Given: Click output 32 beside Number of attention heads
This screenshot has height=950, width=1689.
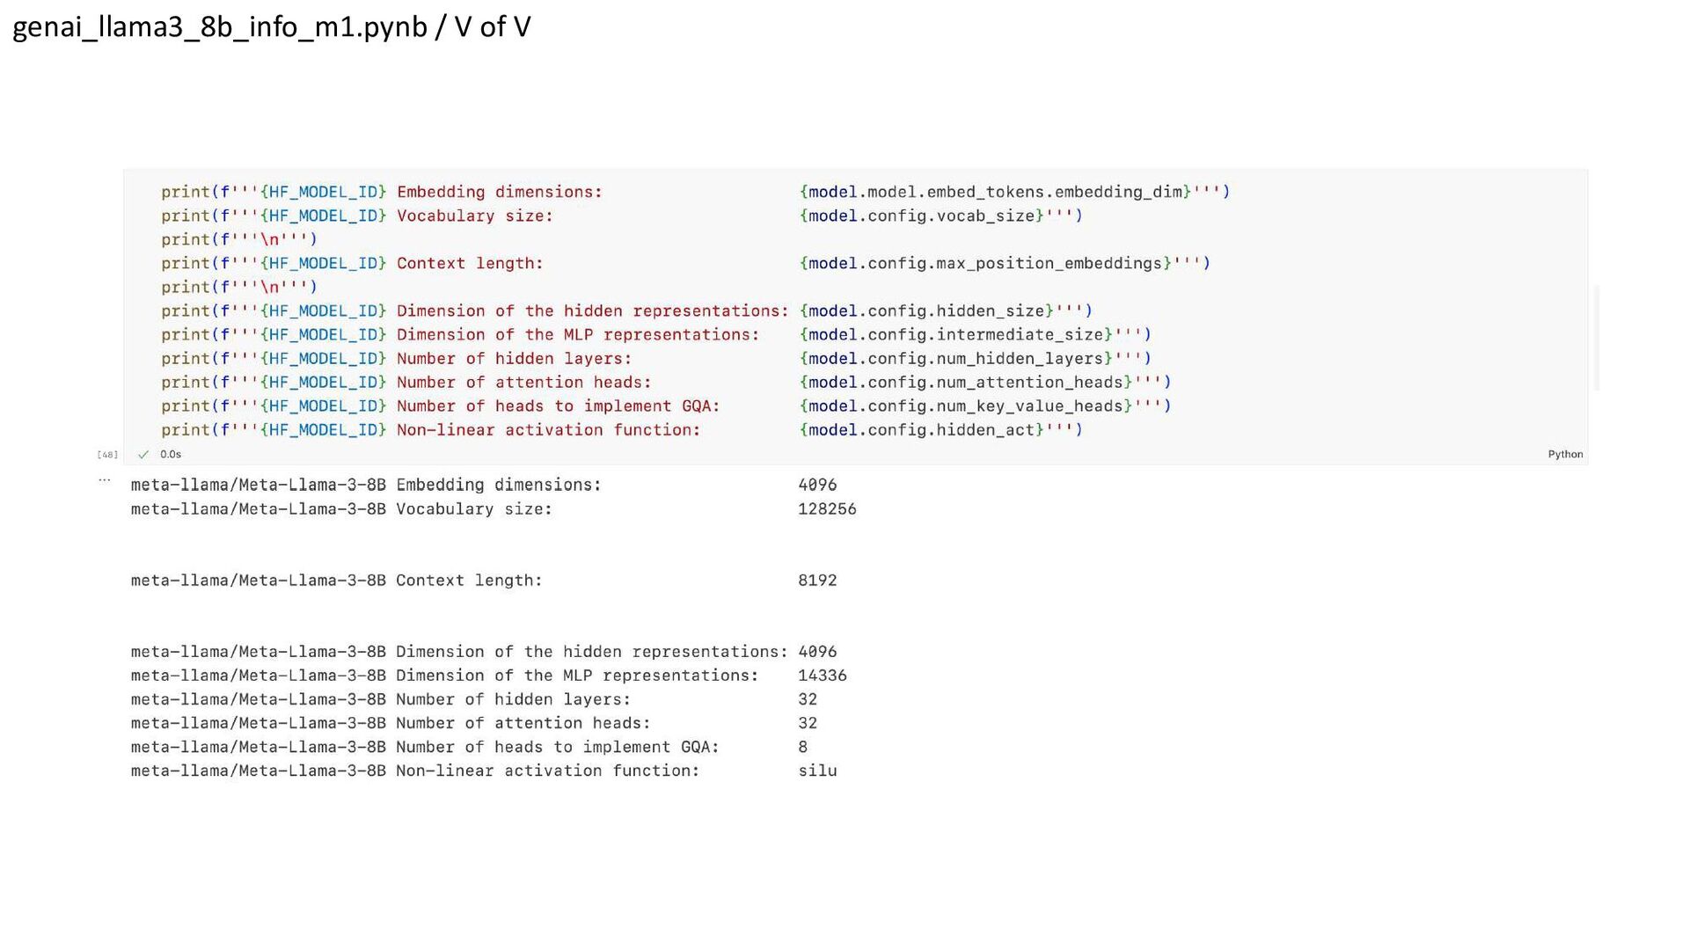Looking at the screenshot, I should tap(808, 723).
